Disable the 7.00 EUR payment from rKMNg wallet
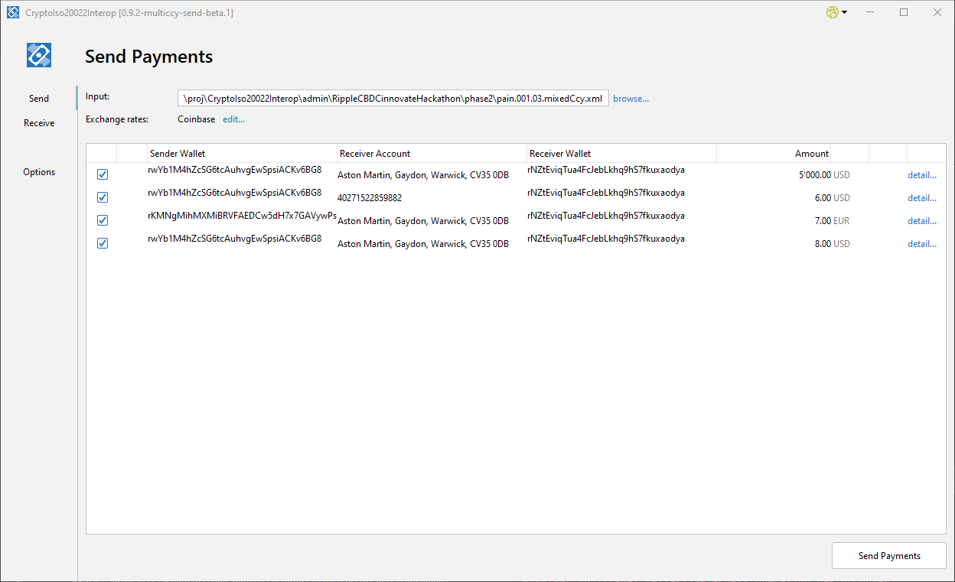 (103, 220)
